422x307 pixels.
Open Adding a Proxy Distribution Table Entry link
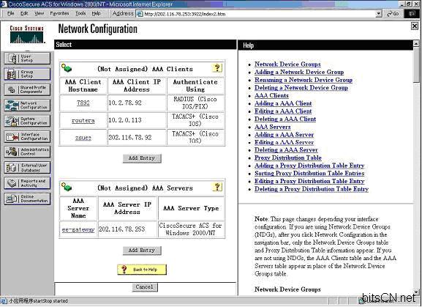pyautogui.click(x=309, y=166)
